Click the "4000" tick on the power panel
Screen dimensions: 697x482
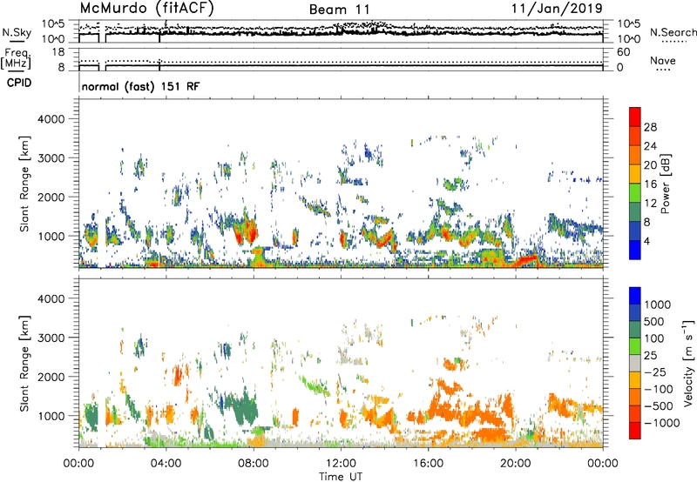tap(51, 119)
